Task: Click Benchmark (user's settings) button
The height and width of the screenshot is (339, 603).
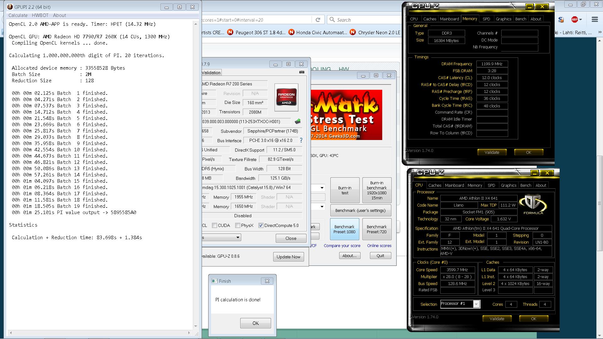Action: click(x=361, y=210)
